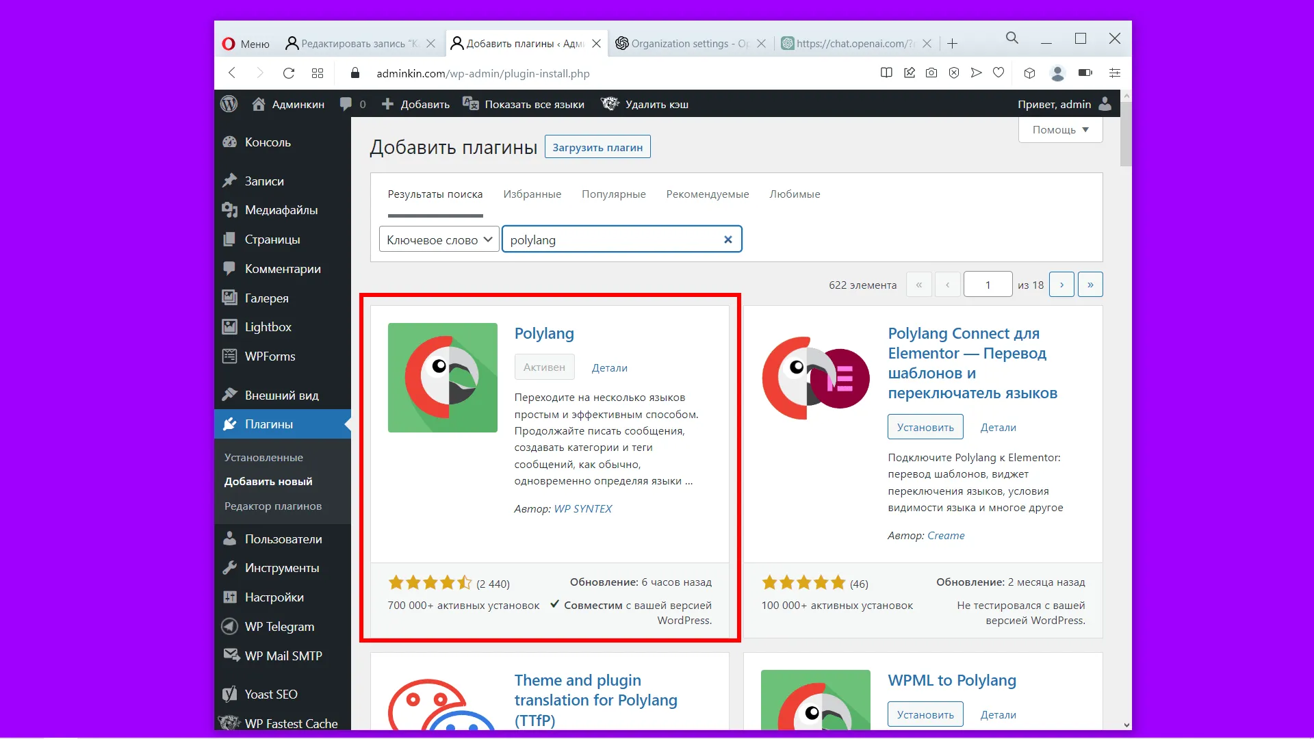Open Opera start page tiles icon
This screenshot has height=739, width=1314.
click(x=318, y=73)
